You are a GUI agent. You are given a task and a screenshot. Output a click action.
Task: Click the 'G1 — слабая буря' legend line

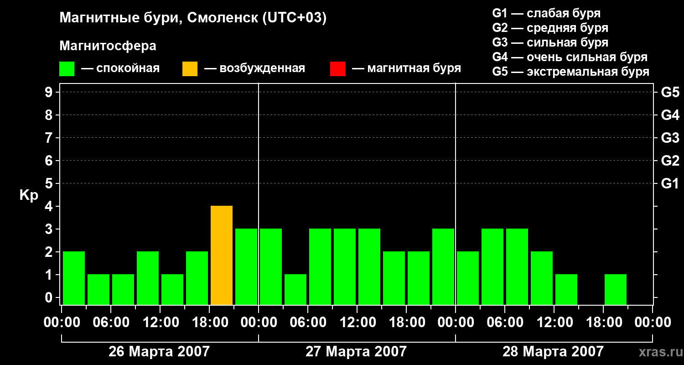(x=546, y=13)
